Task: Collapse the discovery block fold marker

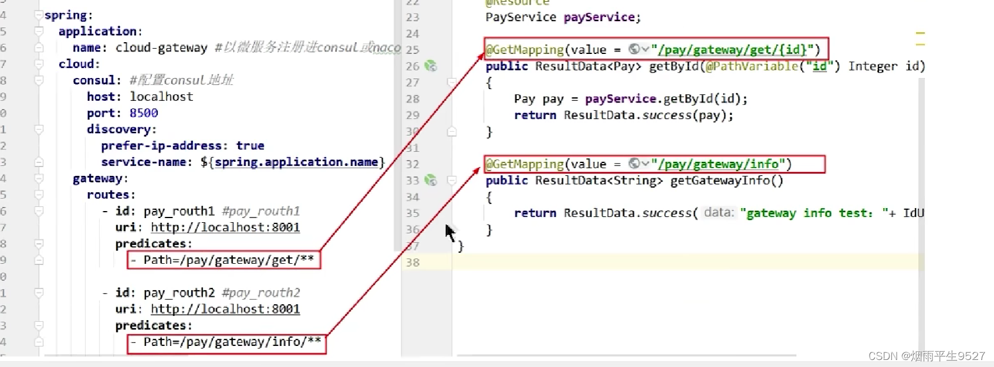Action: click(x=39, y=129)
